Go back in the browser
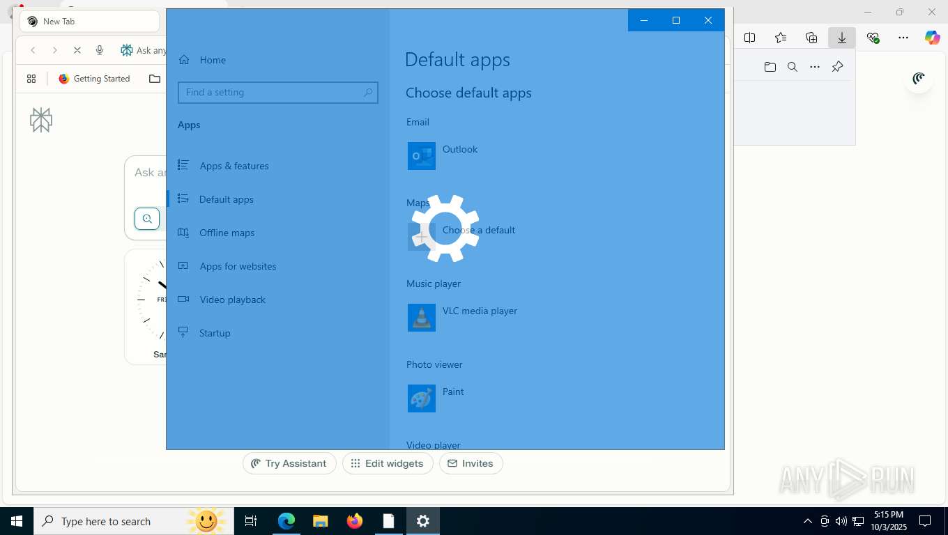This screenshot has height=535, width=948. pos(33,50)
